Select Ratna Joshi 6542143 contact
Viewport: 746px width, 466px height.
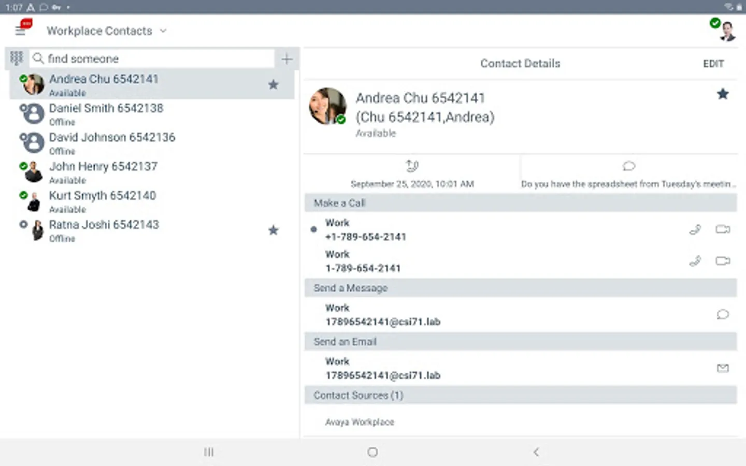point(152,230)
